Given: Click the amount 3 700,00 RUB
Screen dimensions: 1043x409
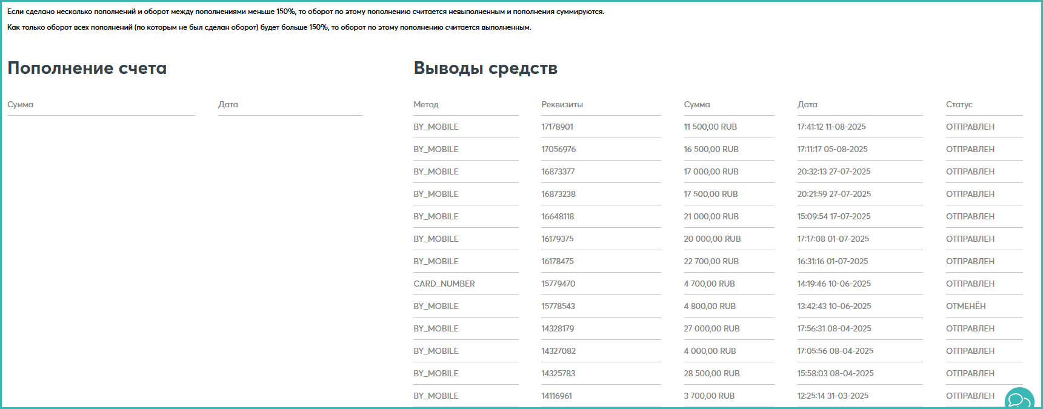Looking at the screenshot, I should pos(709,396).
